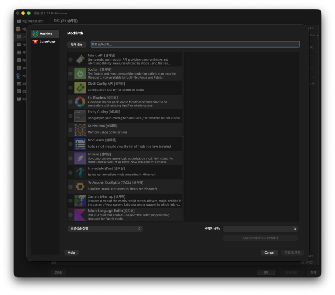
Task: Select the Xaero's Minimap list row
Action: (125, 200)
